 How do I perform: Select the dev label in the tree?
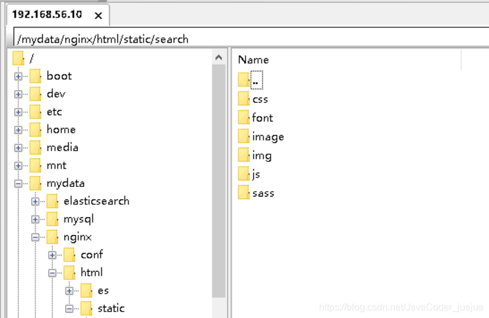point(56,93)
